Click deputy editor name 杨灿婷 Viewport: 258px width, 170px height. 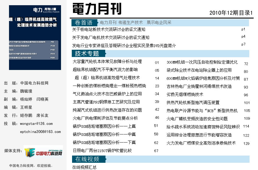(26, 99)
